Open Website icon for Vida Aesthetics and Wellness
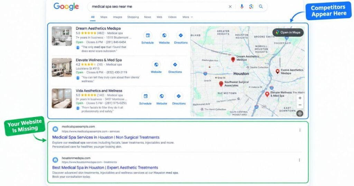This screenshot has width=354, height=186. tap(162, 96)
